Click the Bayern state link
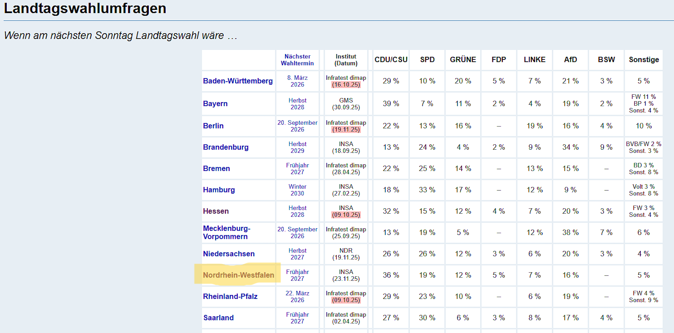Image resolution: width=674 pixels, height=333 pixels. coord(215,103)
